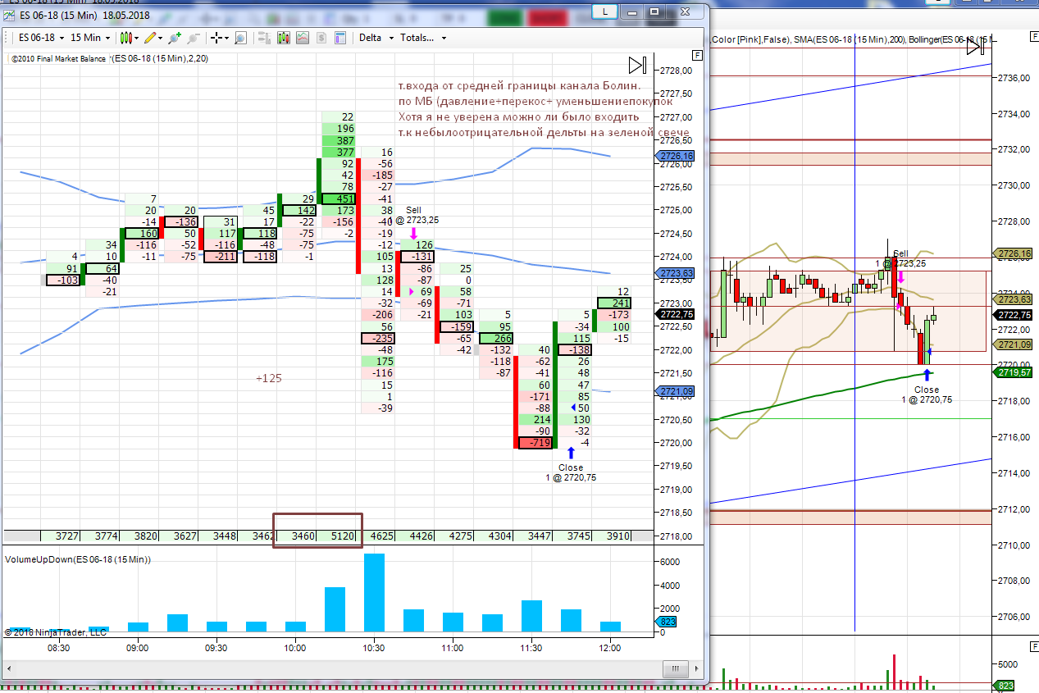Click the 2726,16 price marker on left chart

[x=677, y=156]
